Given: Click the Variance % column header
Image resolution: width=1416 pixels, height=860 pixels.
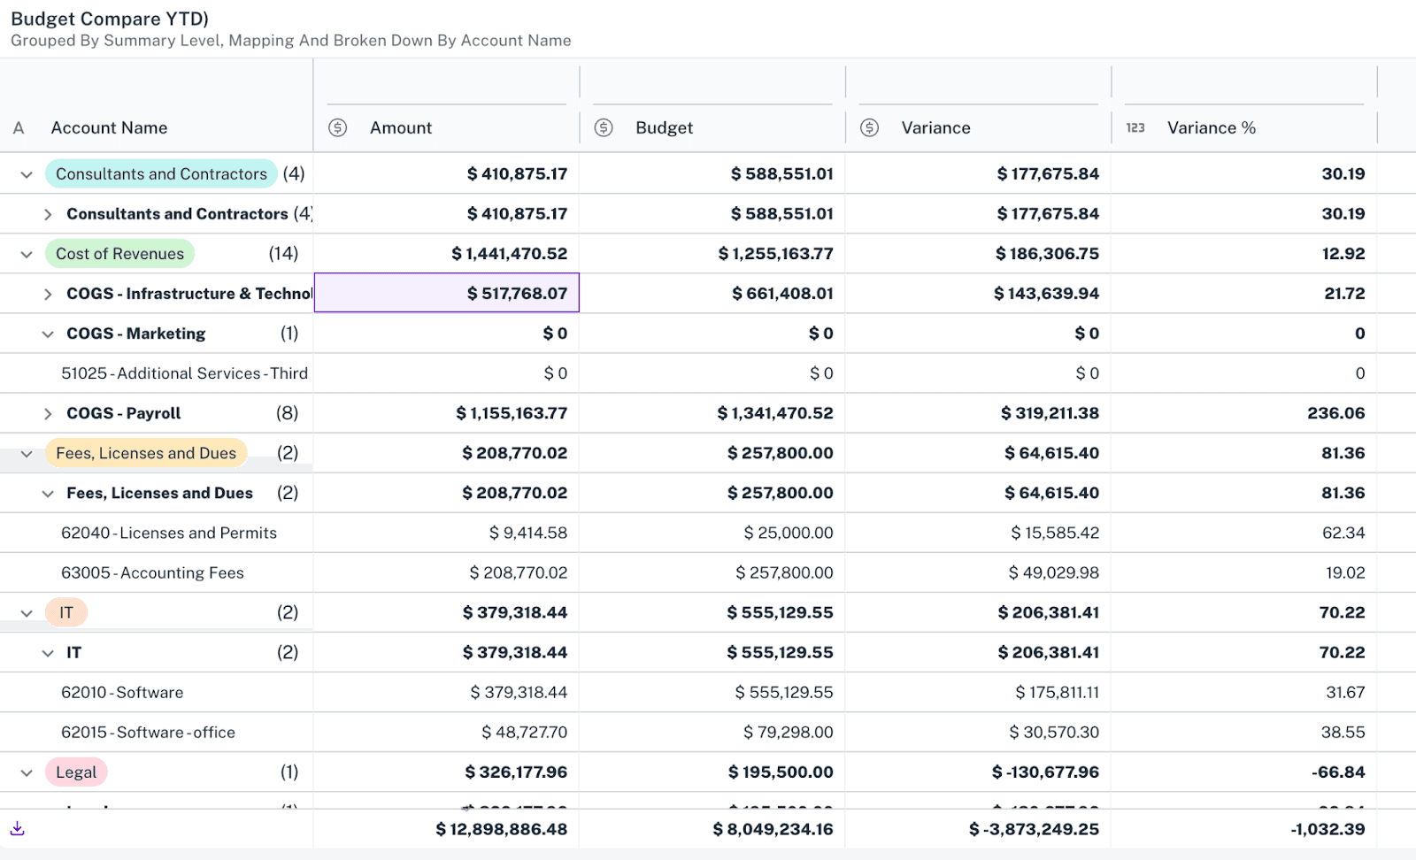Looking at the screenshot, I should [x=1211, y=127].
